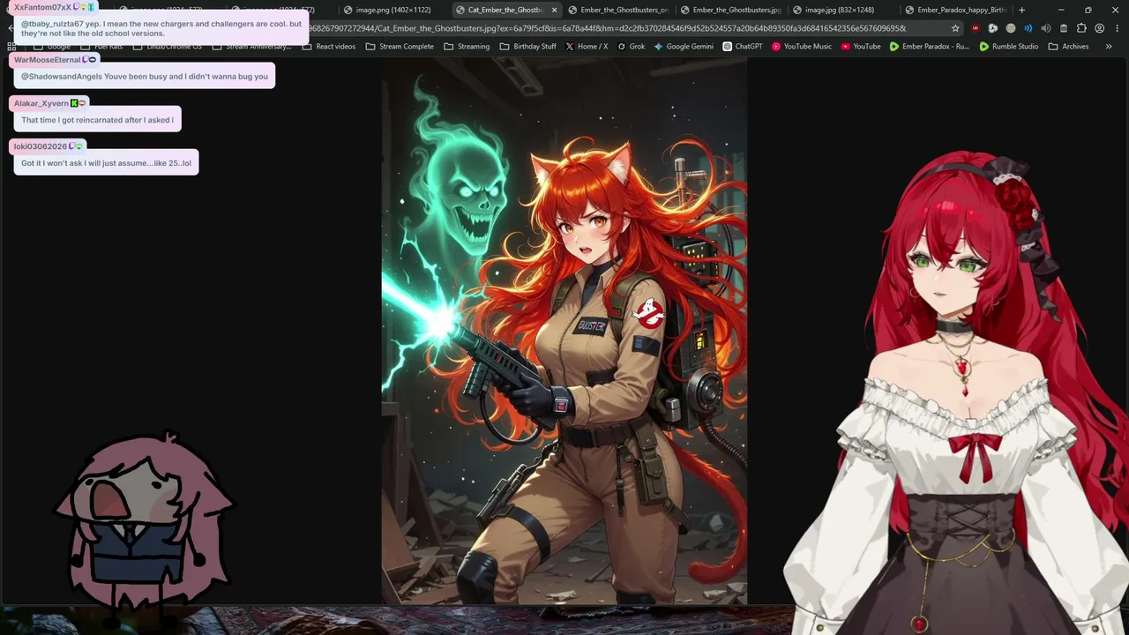This screenshot has height=635, width=1129.
Task: Bookmark this page with the star icon
Action: pyautogui.click(x=955, y=28)
